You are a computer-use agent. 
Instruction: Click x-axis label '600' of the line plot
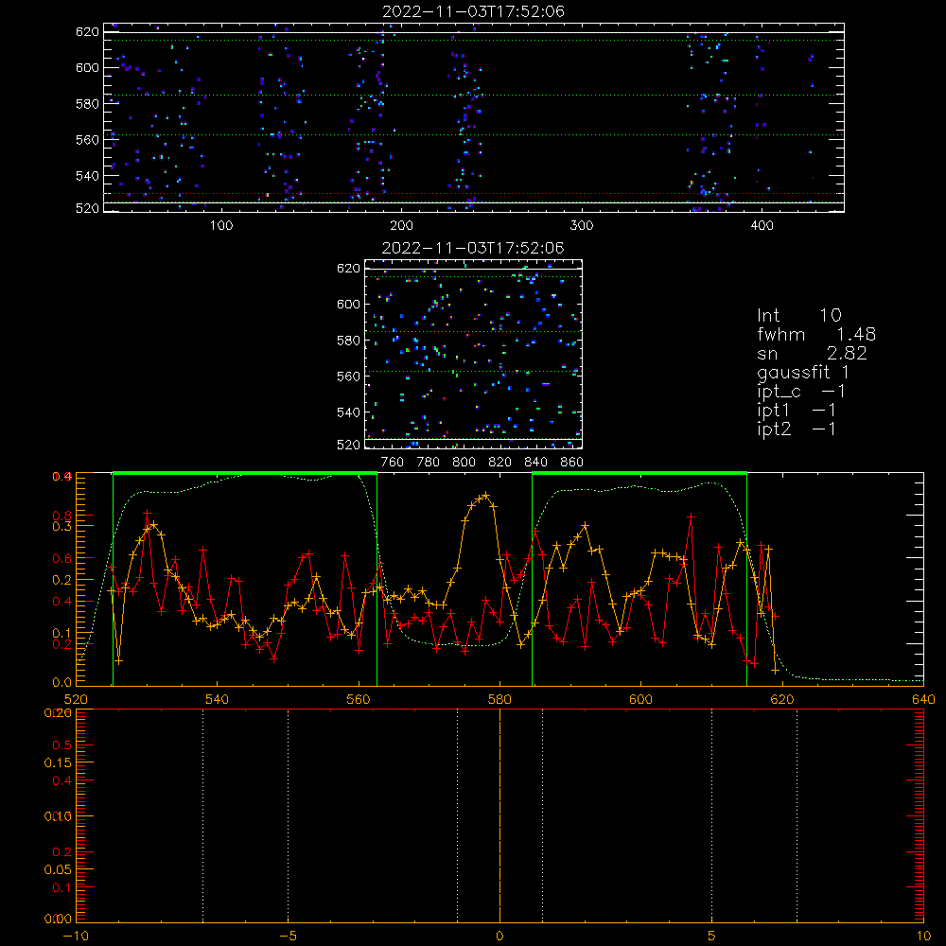tap(640, 699)
